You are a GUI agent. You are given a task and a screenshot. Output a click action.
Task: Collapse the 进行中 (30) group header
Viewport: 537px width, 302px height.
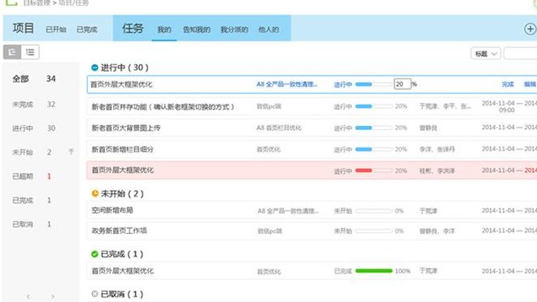point(120,67)
